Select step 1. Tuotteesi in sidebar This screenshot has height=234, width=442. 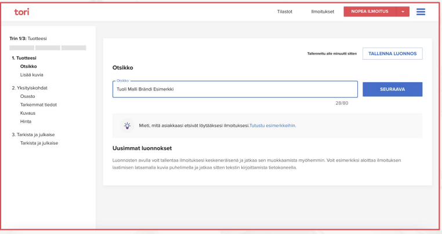pyautogui.click(x=24, y=58)
